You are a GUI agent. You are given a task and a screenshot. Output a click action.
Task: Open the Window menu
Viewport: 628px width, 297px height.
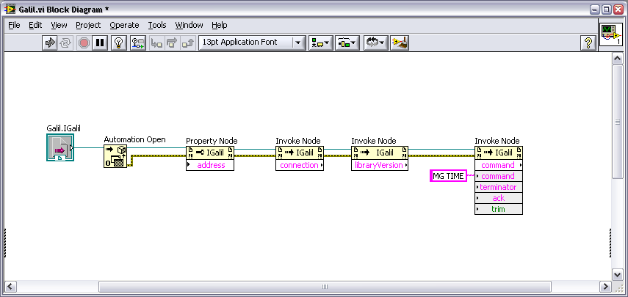click(189, 25)
